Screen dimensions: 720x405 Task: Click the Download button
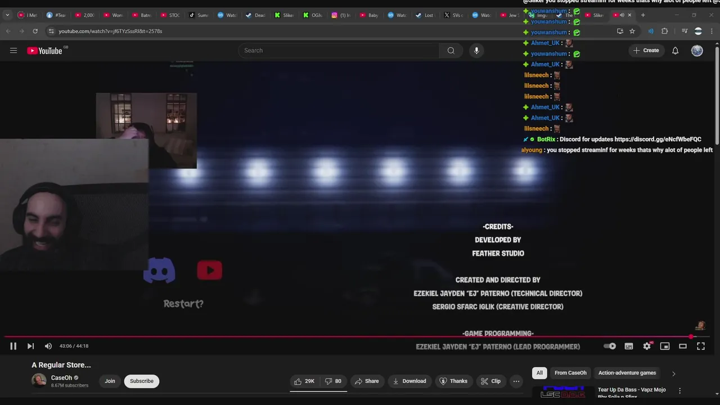tap(409, 381)
